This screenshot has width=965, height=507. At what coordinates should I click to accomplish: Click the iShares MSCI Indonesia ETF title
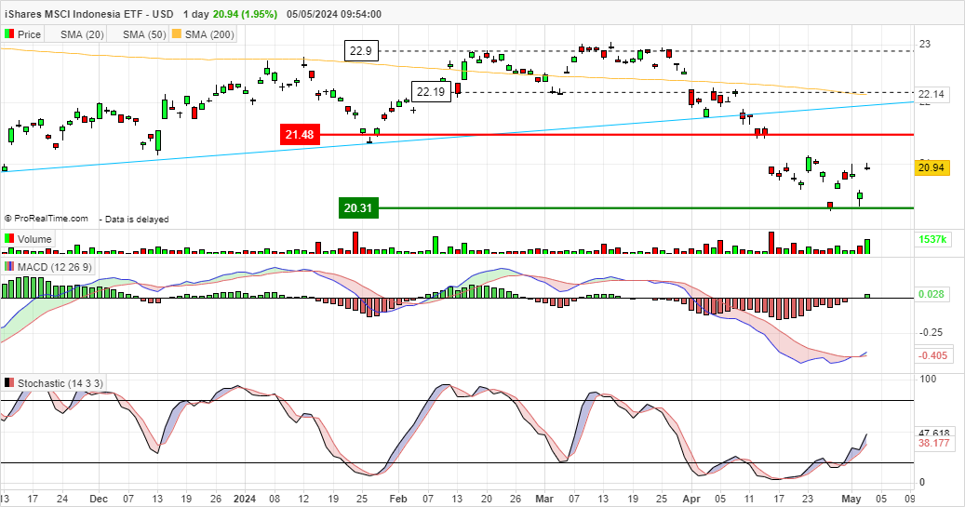pyautogui.click(x=88, y=14)
